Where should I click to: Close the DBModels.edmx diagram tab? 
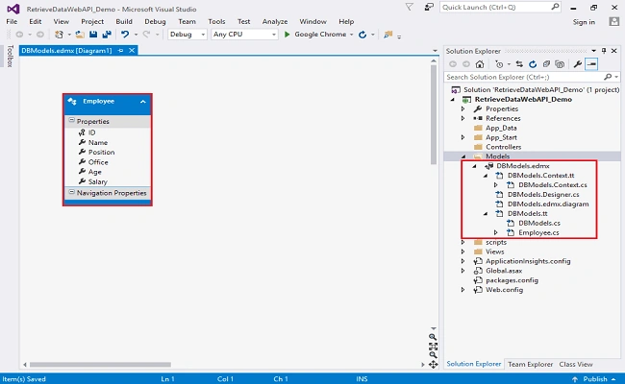(132, 51)
